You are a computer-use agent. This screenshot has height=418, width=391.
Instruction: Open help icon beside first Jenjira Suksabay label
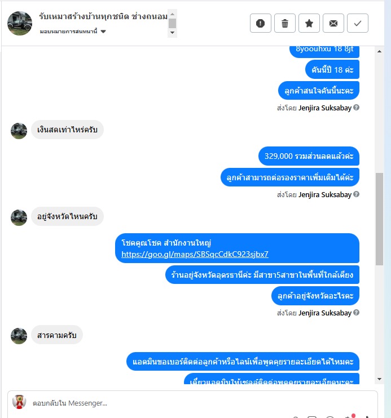click(356, 108)
